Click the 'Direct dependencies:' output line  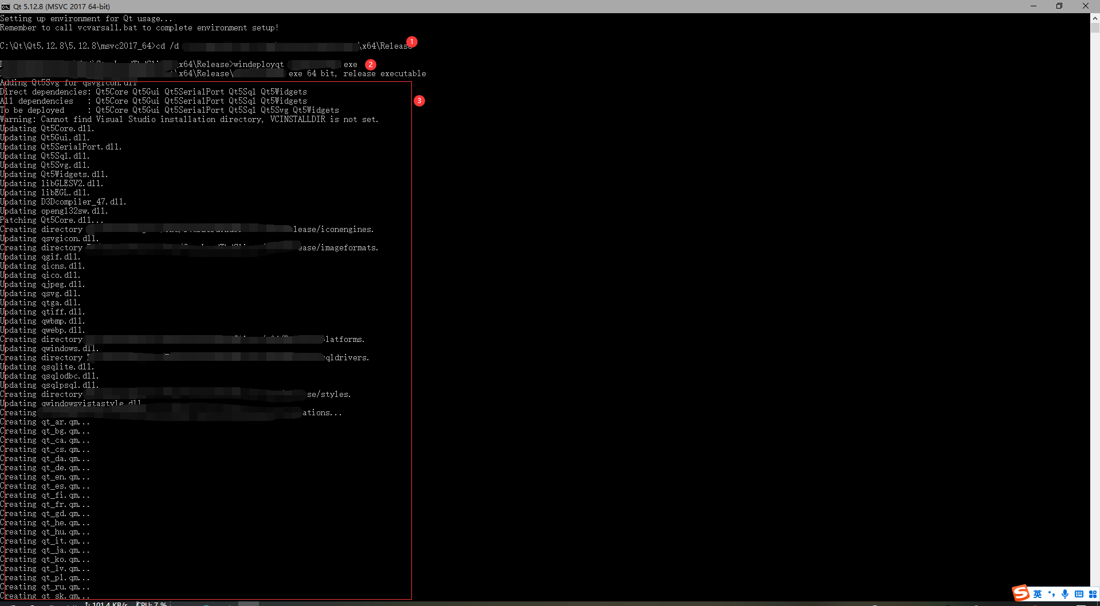pyautogui.click(x=154, y=92)
